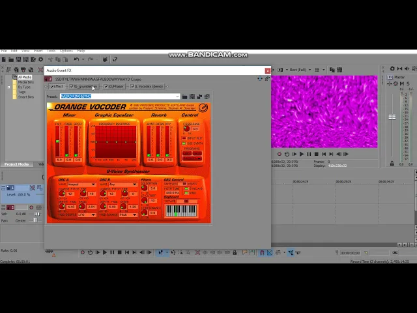This screenshot has height=313, width=417.
Task: Click the New project toolbar icon
Action: tap(4, 59)
